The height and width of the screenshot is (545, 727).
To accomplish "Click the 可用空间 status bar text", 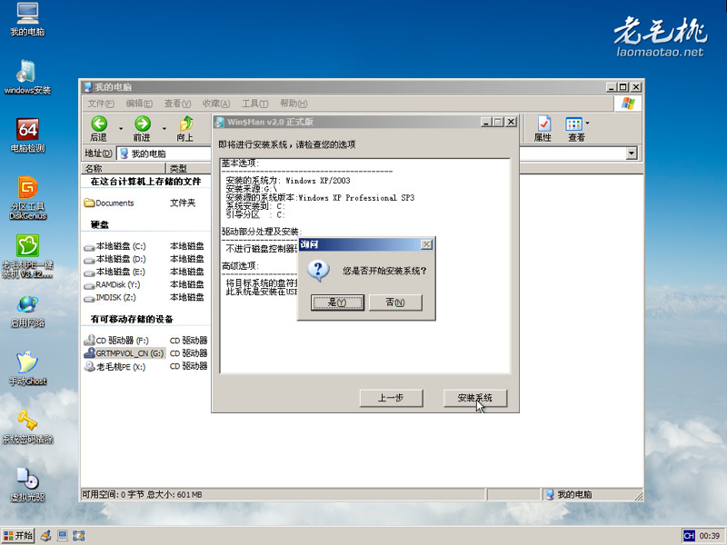I will [x=142, y=495].
